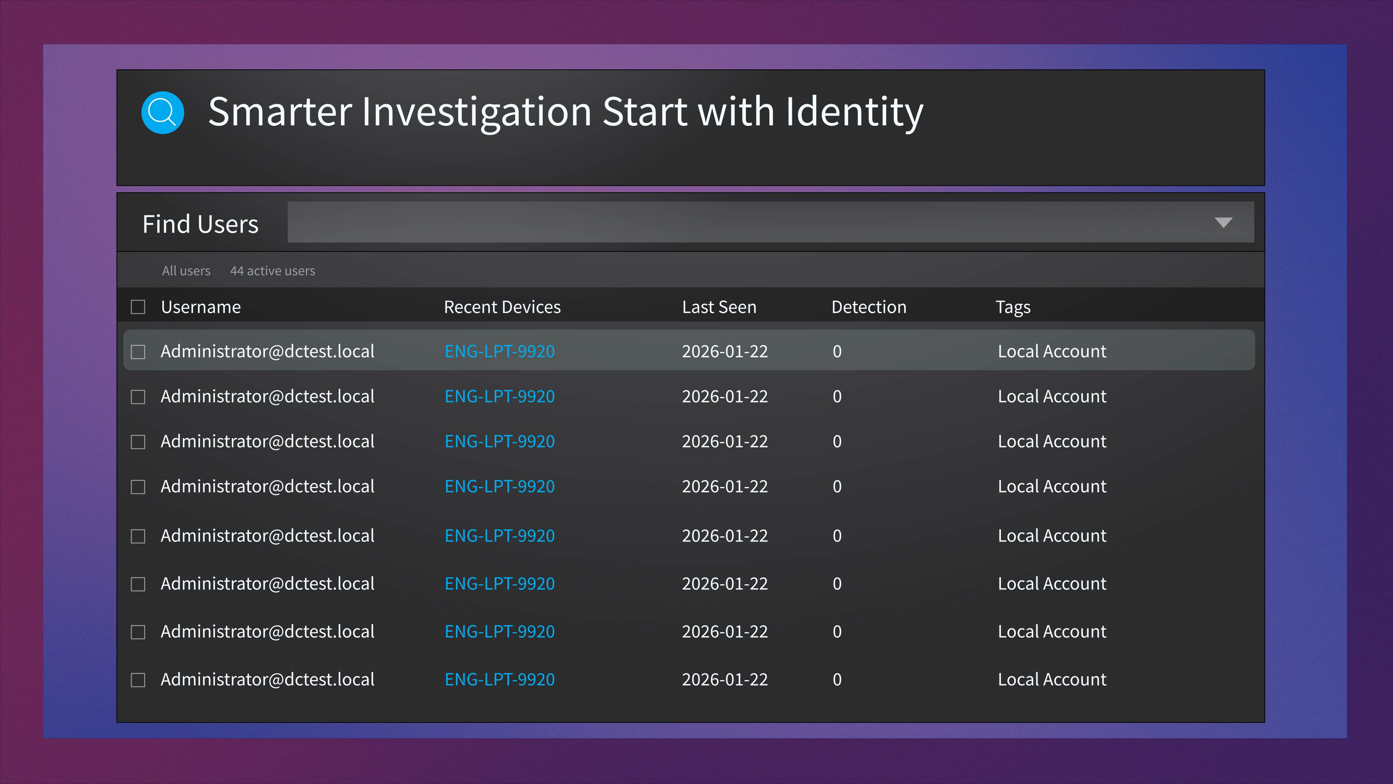This screenshot has width=1393, height=784.
Task: Type in the Find Users search field
Action: pyautogui.click(x=746, y=222)
